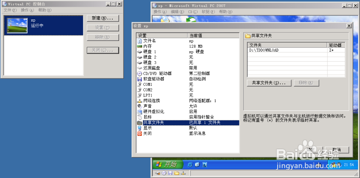Click the hard disk status bar icon

point(158,173)
